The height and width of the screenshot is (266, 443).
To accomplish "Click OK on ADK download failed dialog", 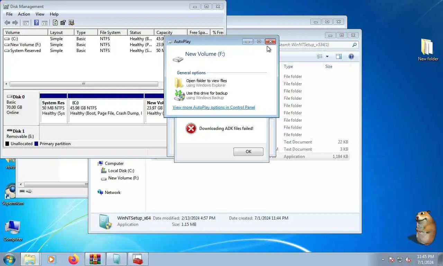I will pos(248,152).
